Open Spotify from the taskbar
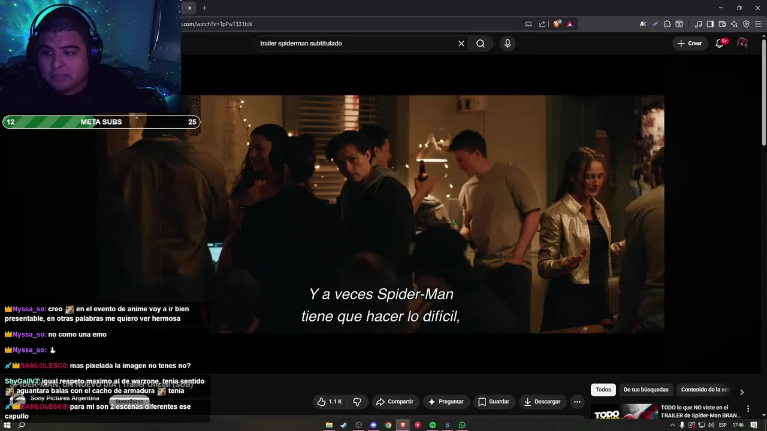The height and width of the screenshot is (431, 767). pos(433,425)
